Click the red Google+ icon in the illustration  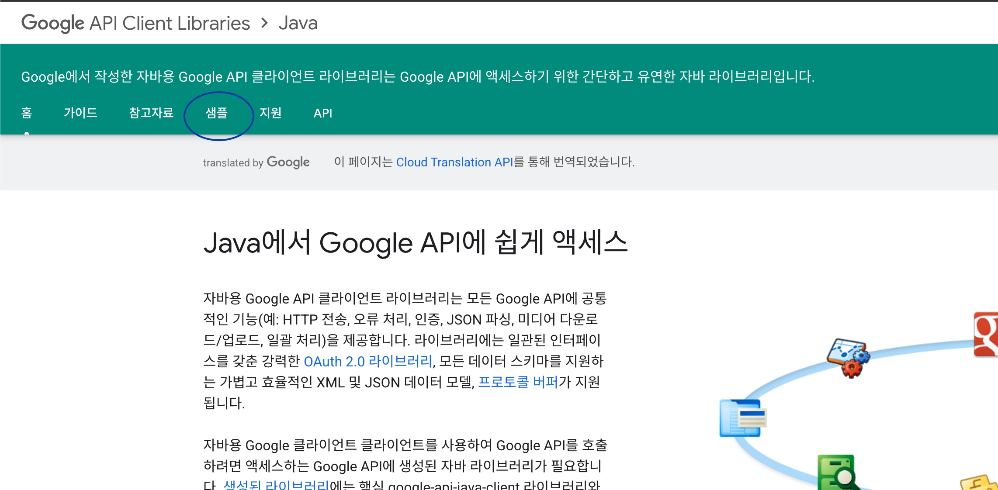(x=986, y=334)
